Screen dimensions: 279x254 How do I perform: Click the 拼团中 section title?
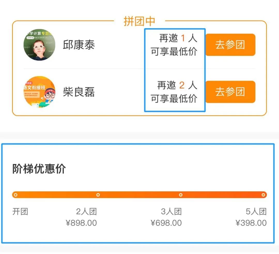(x=139, y=21)
